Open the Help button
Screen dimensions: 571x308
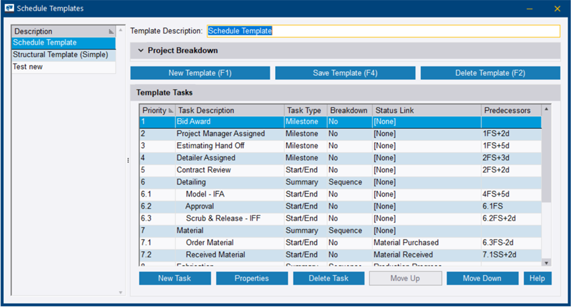click(537, 278)
